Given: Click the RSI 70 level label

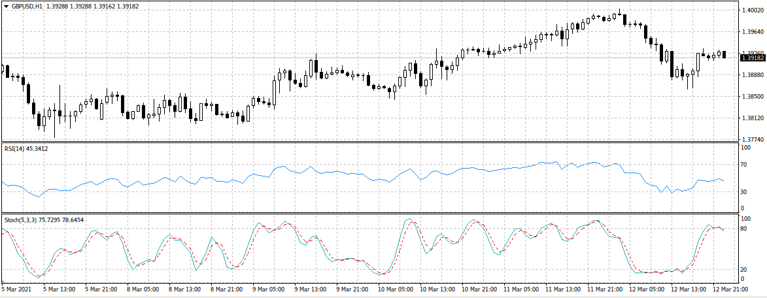Looking at the screenshot, I should pos(743,165).
